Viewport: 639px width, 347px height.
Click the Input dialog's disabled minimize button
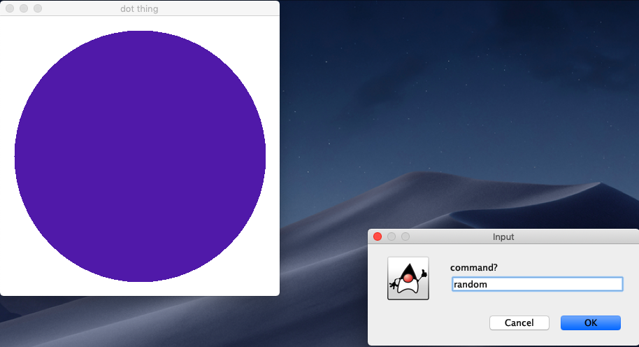(392, 236)
